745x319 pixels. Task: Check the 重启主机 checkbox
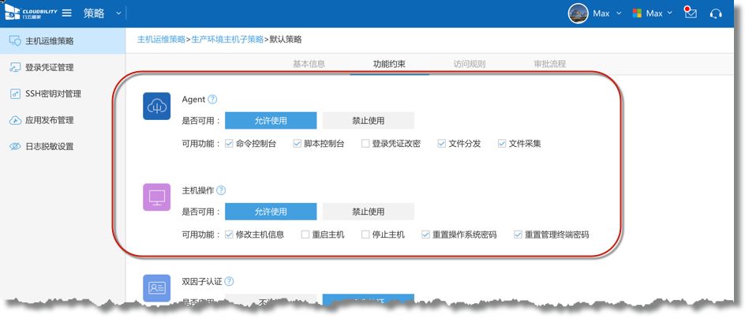pyautogui.click(x=305, y=235)
